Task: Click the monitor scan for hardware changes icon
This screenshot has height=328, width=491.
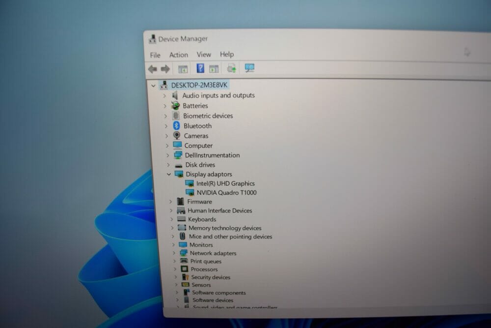Action: 249,68
